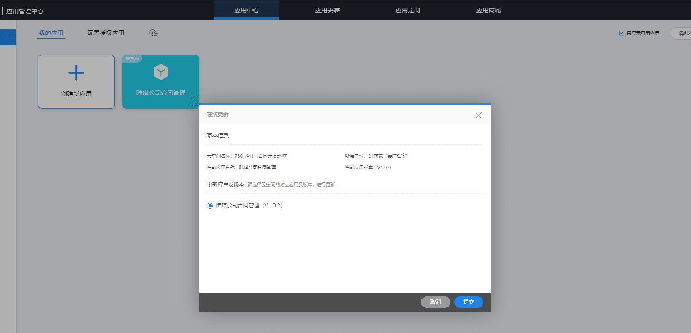691x333 pixels.
Task: Click the 未发布 badge on app card
Action: click(x=132, y=59)
